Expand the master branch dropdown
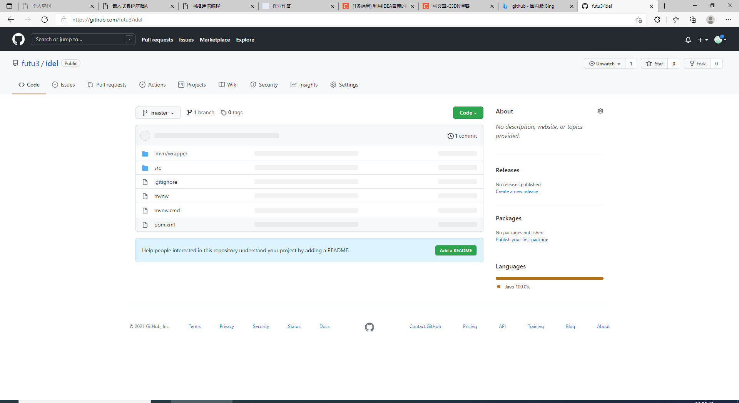The image size is (739, 403). 158,113
